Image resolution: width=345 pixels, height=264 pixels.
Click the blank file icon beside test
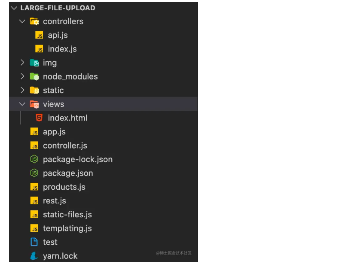coord(34,242)
